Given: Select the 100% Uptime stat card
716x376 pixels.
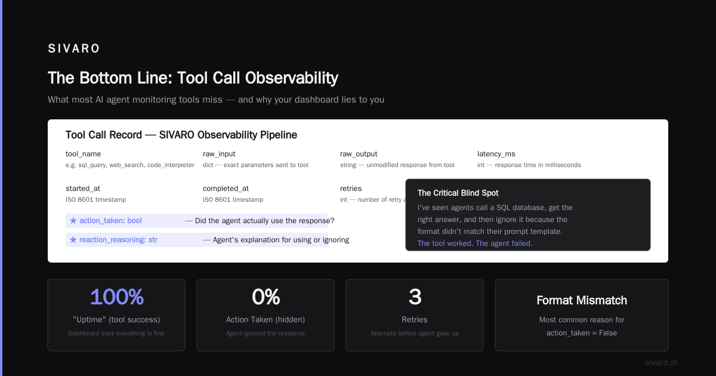Looking at the screenshot, I should (x=116, y=315).
